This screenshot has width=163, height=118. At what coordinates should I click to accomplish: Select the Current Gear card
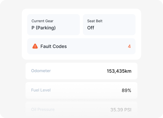[x=53, y=25]
